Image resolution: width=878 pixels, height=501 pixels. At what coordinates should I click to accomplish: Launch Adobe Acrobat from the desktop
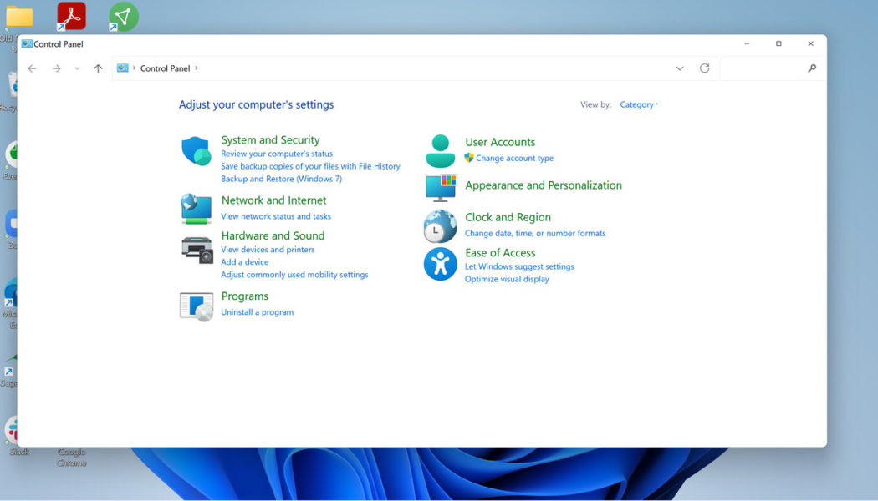pos(71,17)
